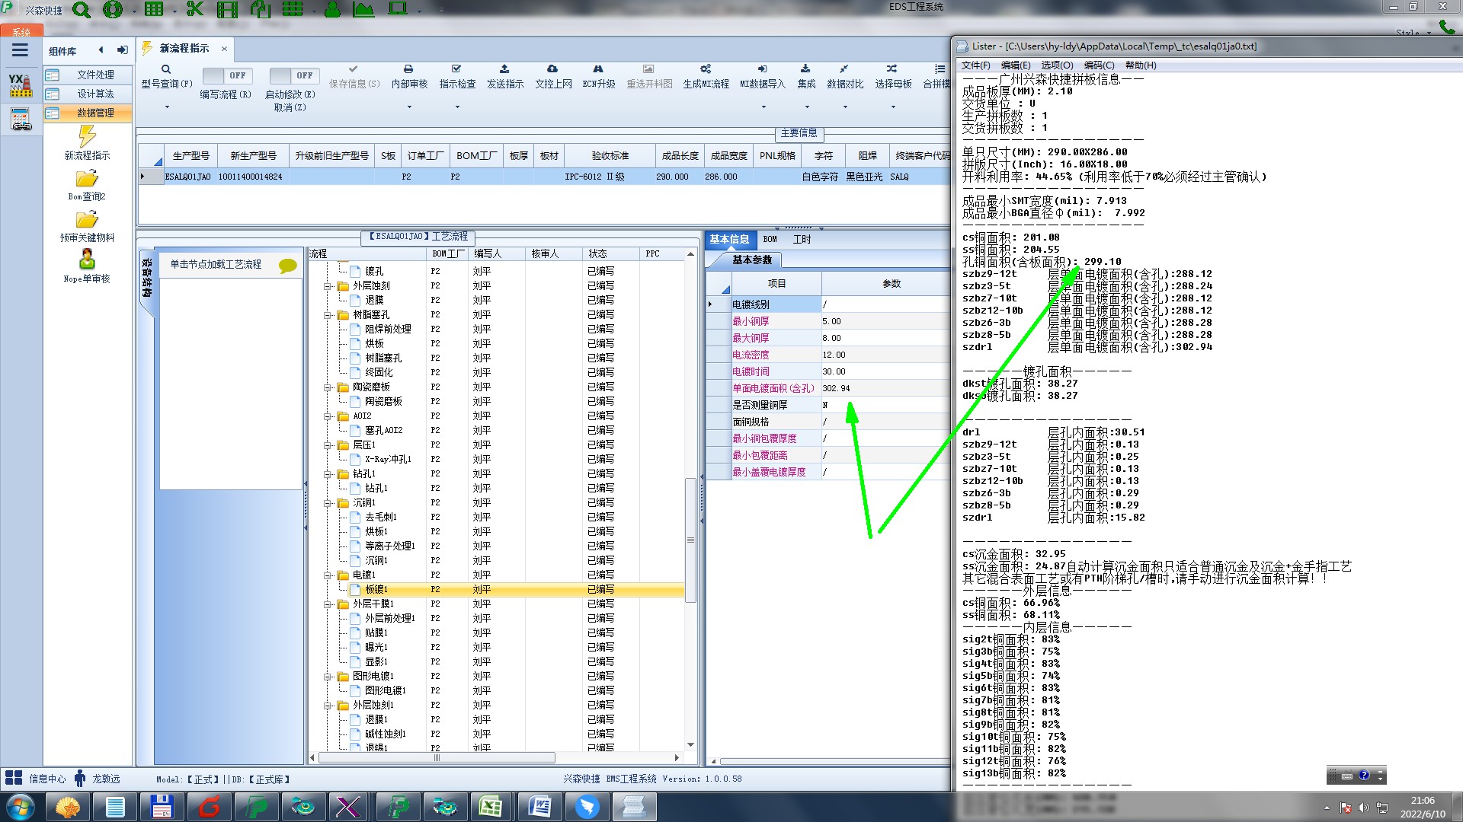
Task: Collapse the 电镀1 tree folder
Action: (328, 575)
